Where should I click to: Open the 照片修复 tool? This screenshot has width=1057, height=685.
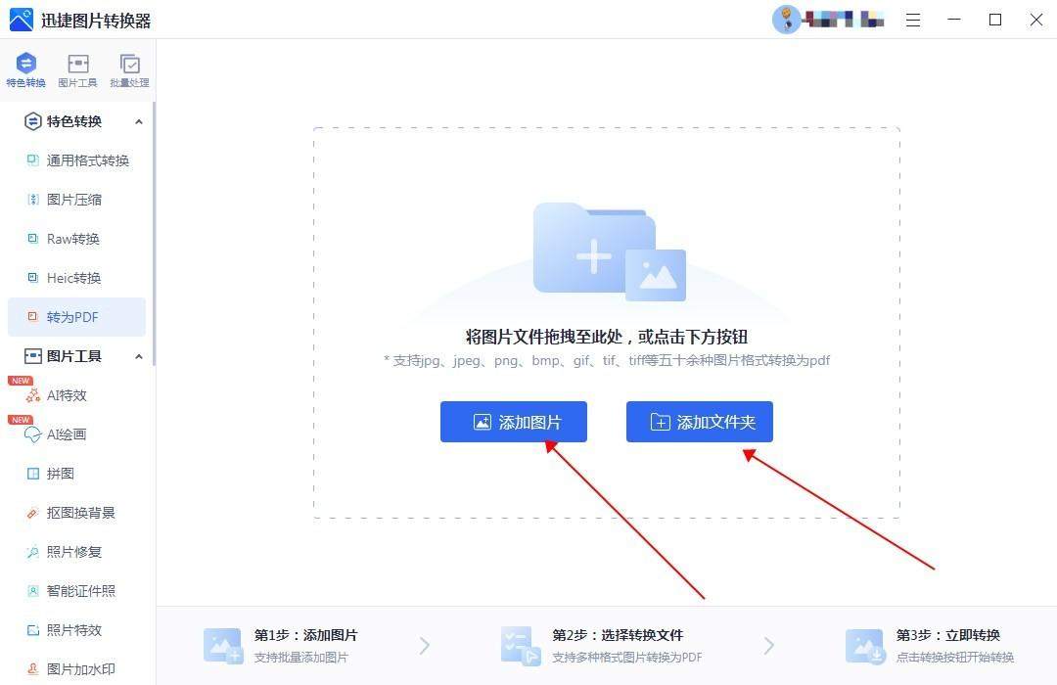[x=77, y=552]
